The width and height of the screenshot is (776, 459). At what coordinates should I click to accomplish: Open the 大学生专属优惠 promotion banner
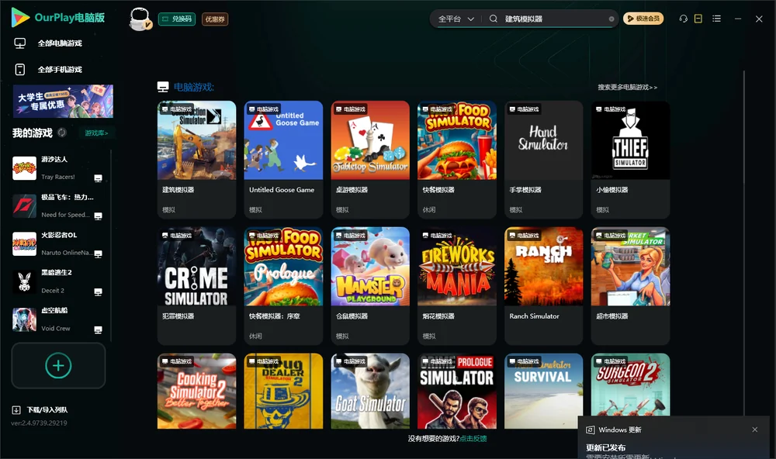[x=63, y=102]
